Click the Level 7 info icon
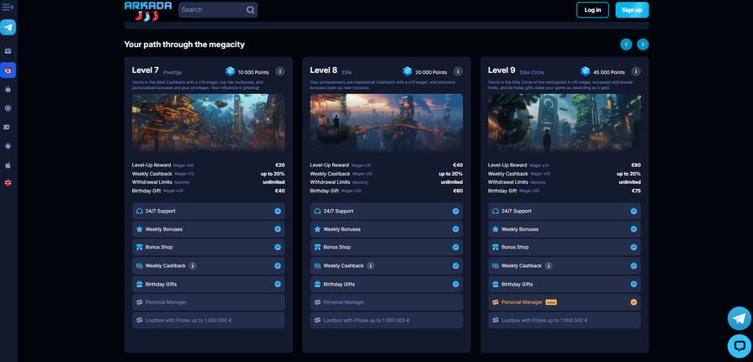The height and width of the screenshot is (362, 753). [280, 71]
